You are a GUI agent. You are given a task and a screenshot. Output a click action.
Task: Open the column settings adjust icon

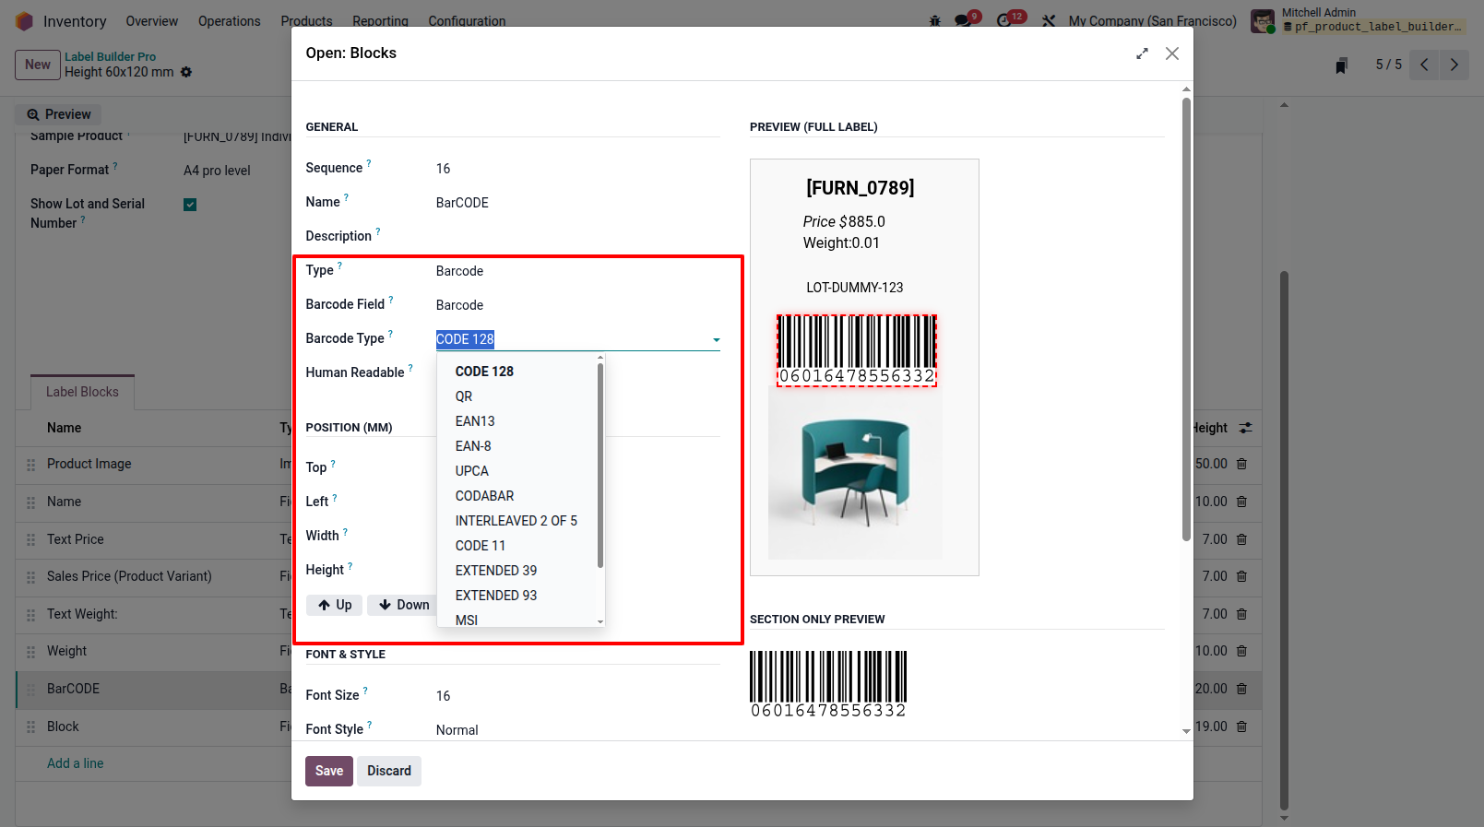(x=1246, y=428)
